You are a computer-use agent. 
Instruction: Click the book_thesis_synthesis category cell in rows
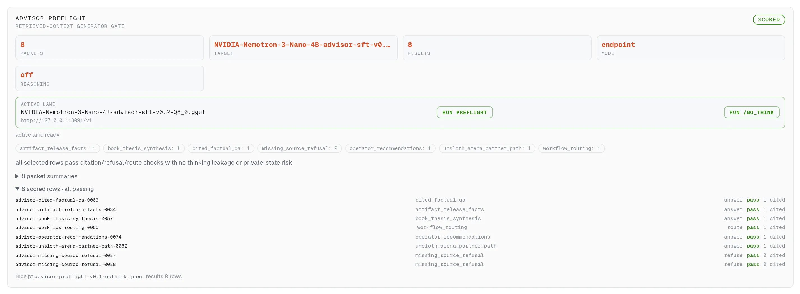click(x=448, y=219)
